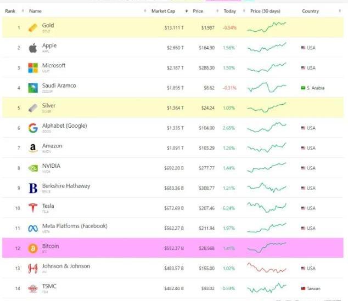Click the Amazon logo icon
The height and width of the screenshot is (301, 348).
tap(33, 148)
